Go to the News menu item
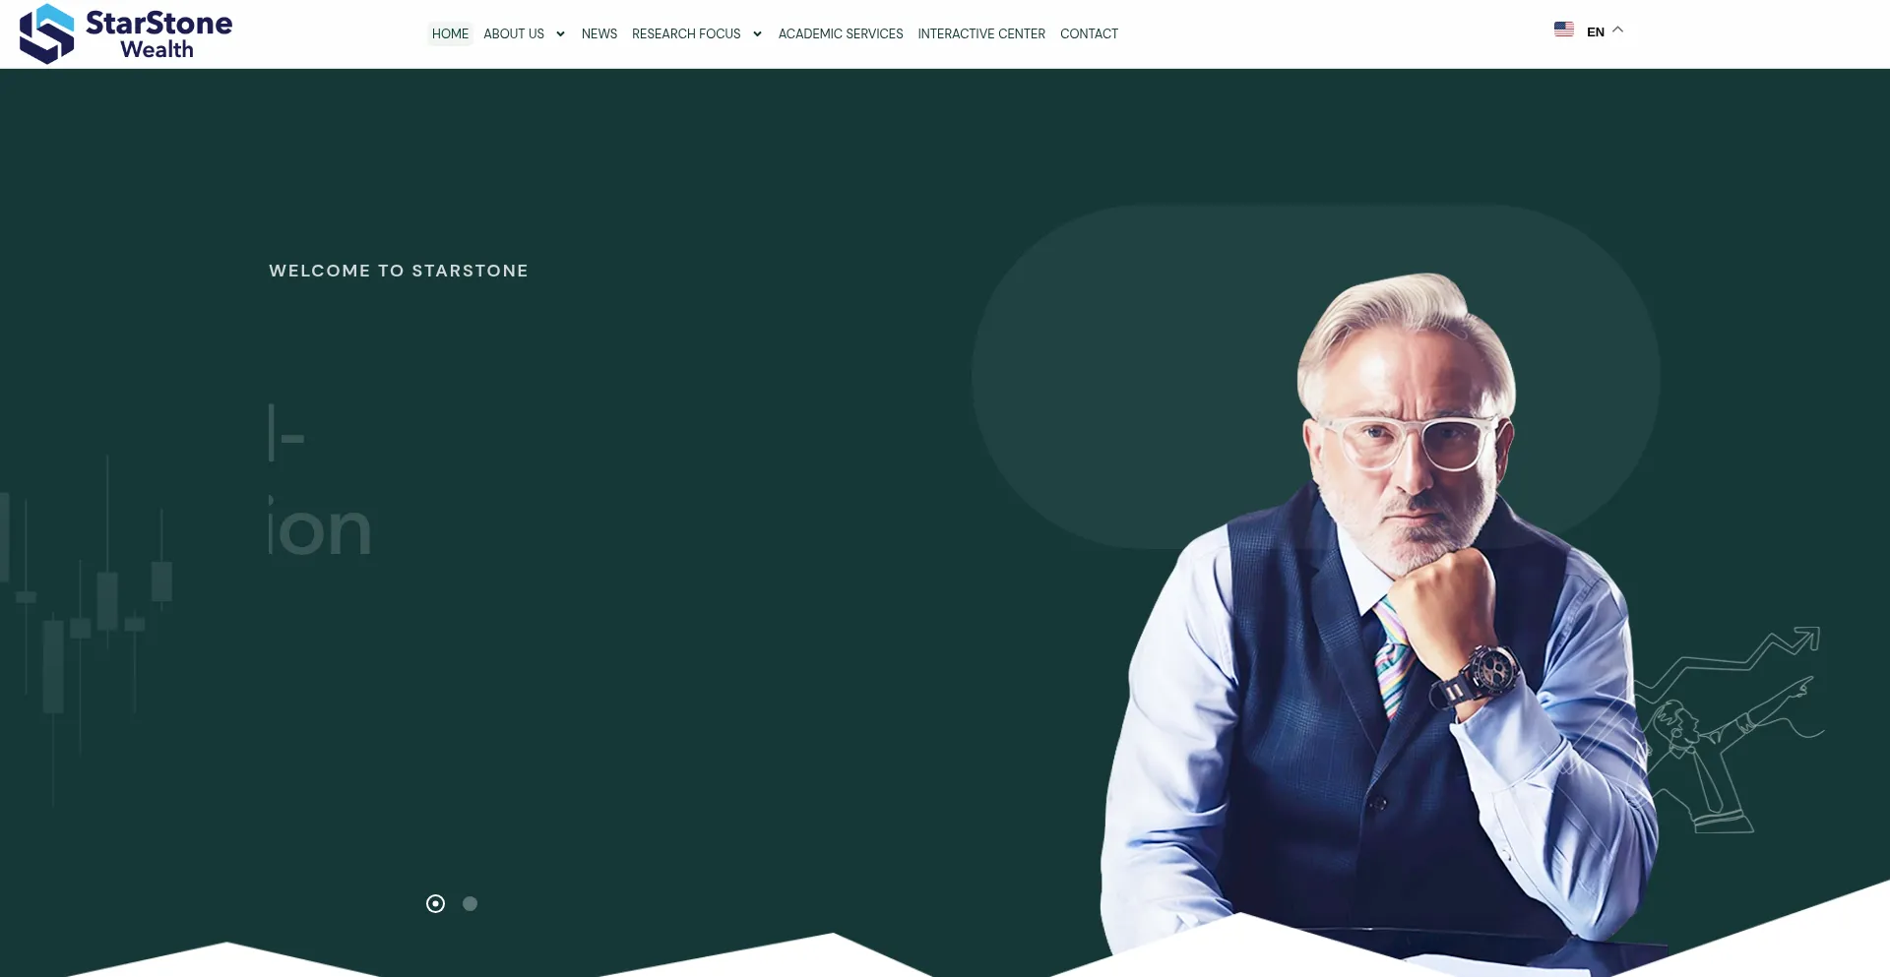1890x977 pixels. point(598,33)
